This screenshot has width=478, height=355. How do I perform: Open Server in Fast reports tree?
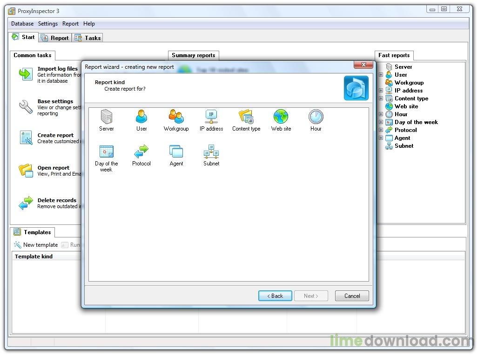(x=404, y=66)
